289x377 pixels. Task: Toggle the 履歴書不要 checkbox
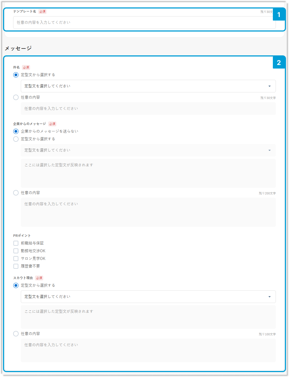[x=16, y=266]
